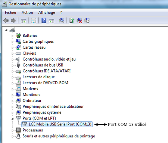Click the blue Help question mark icon
Image resolution: width=168 pixels, height=143 pixels.
click(44, 20)
